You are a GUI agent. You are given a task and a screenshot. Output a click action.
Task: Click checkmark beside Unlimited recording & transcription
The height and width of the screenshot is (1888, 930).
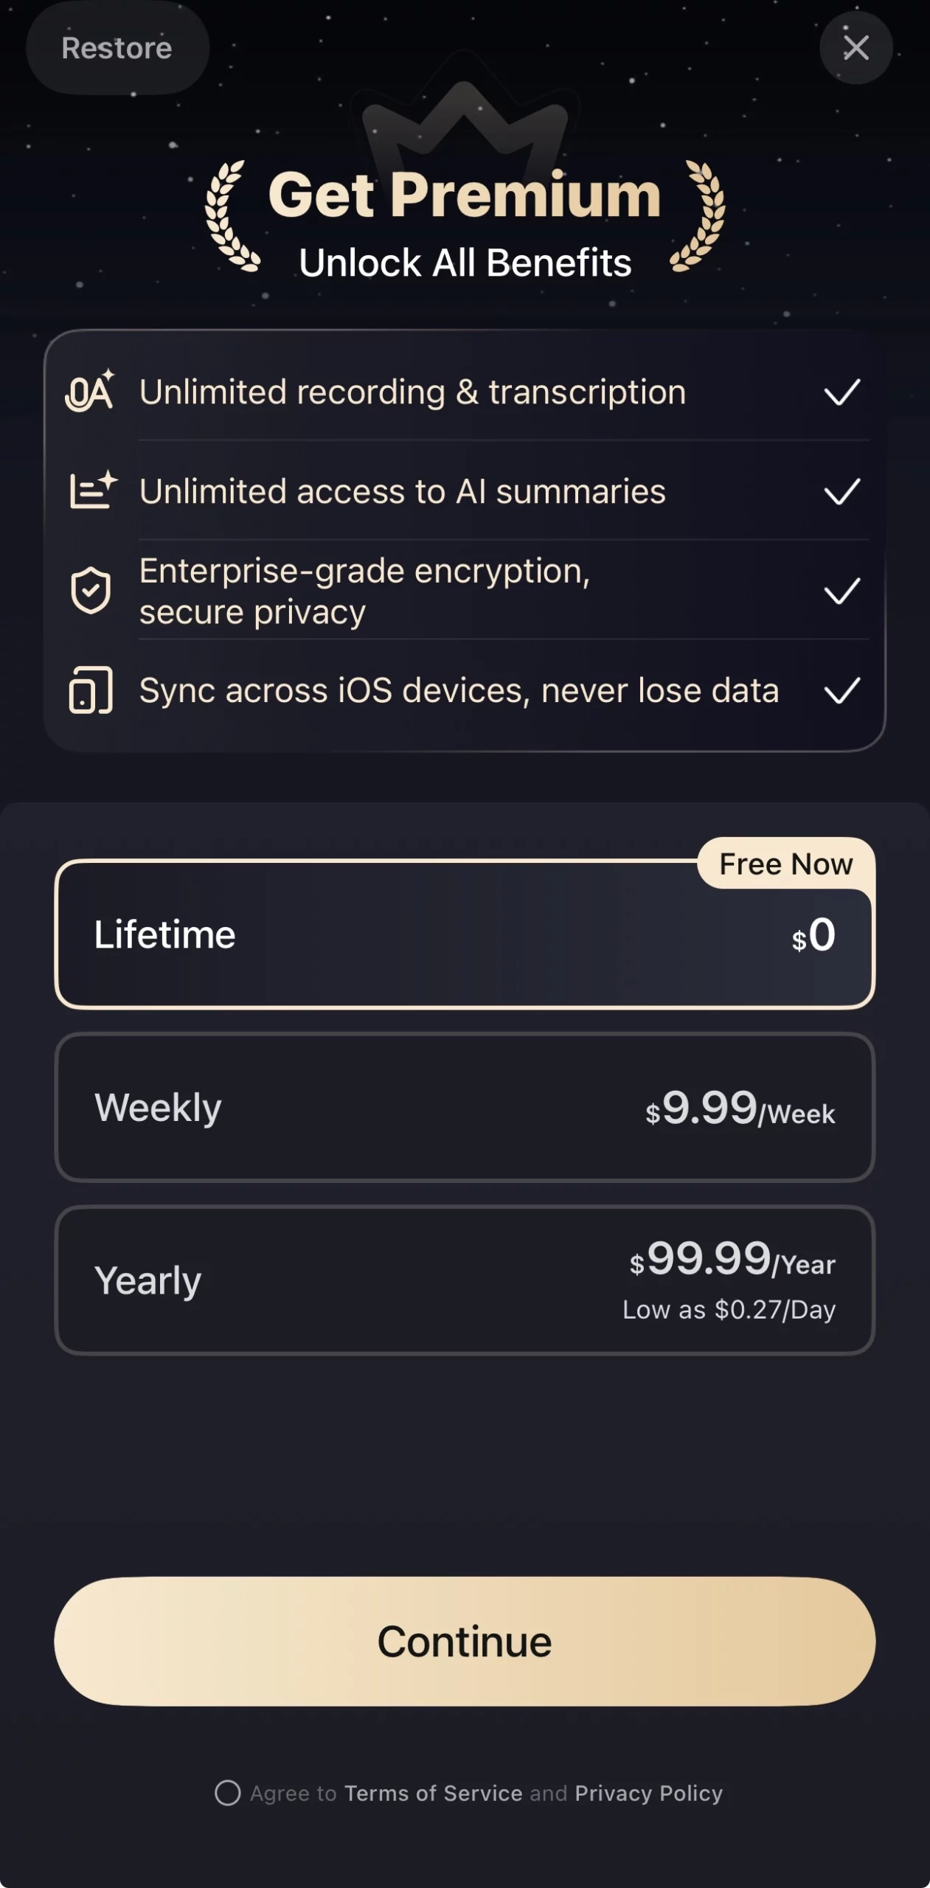[x=841, y=392]
